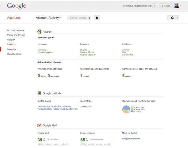Click the From 21 contacts label

(x=96, y=140)
